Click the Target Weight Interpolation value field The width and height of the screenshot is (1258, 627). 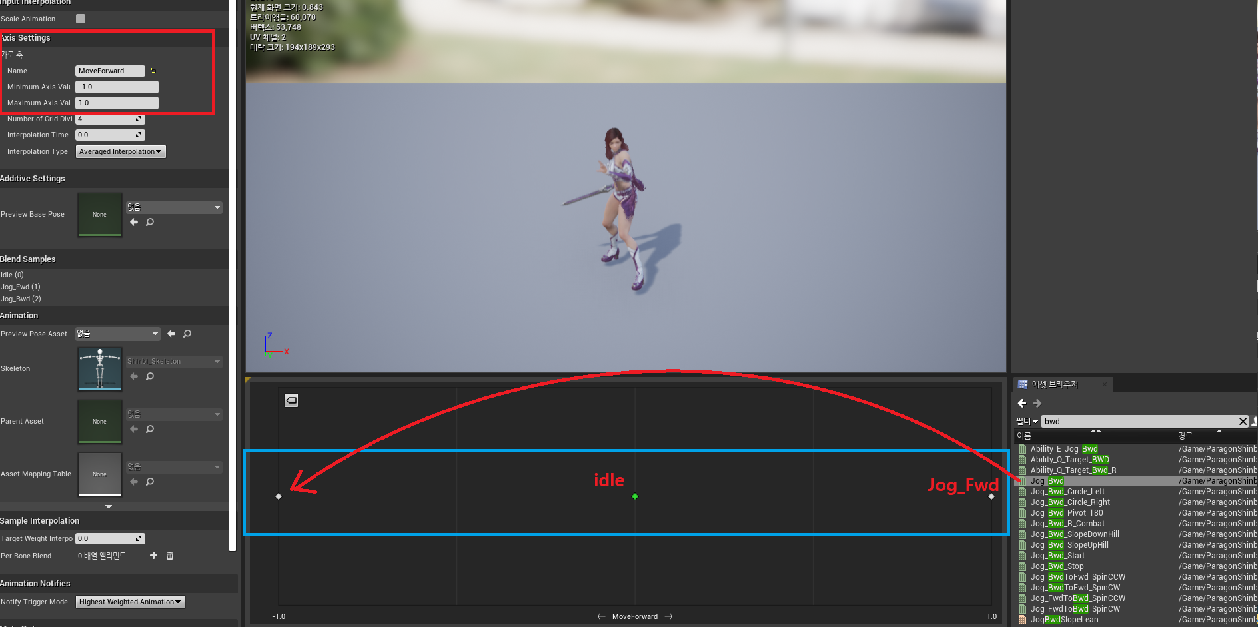point(110,538)
